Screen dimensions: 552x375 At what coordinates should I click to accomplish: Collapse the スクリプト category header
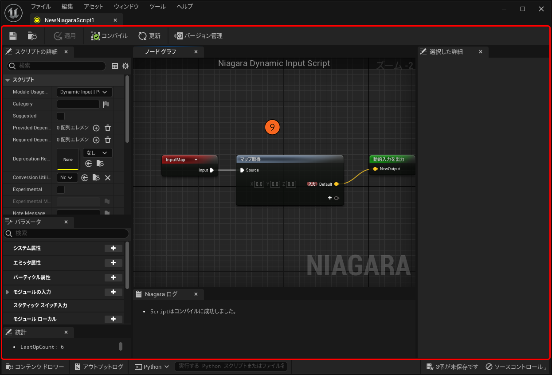(8, 80)
